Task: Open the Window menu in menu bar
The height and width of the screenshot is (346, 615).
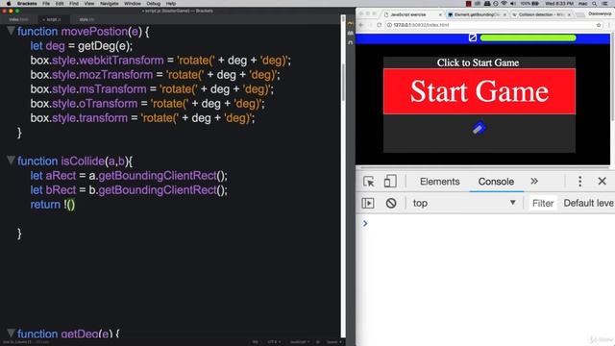Action: click(133, 4)
